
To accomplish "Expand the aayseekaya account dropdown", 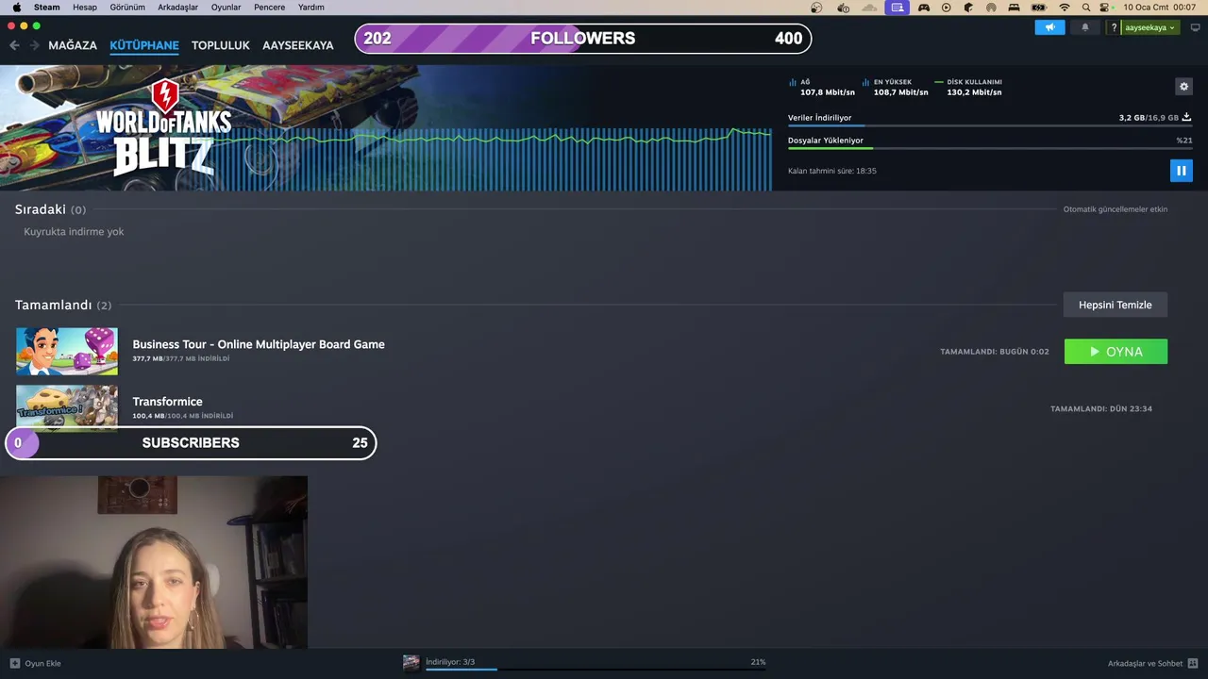I will (x=1149, y=27).
